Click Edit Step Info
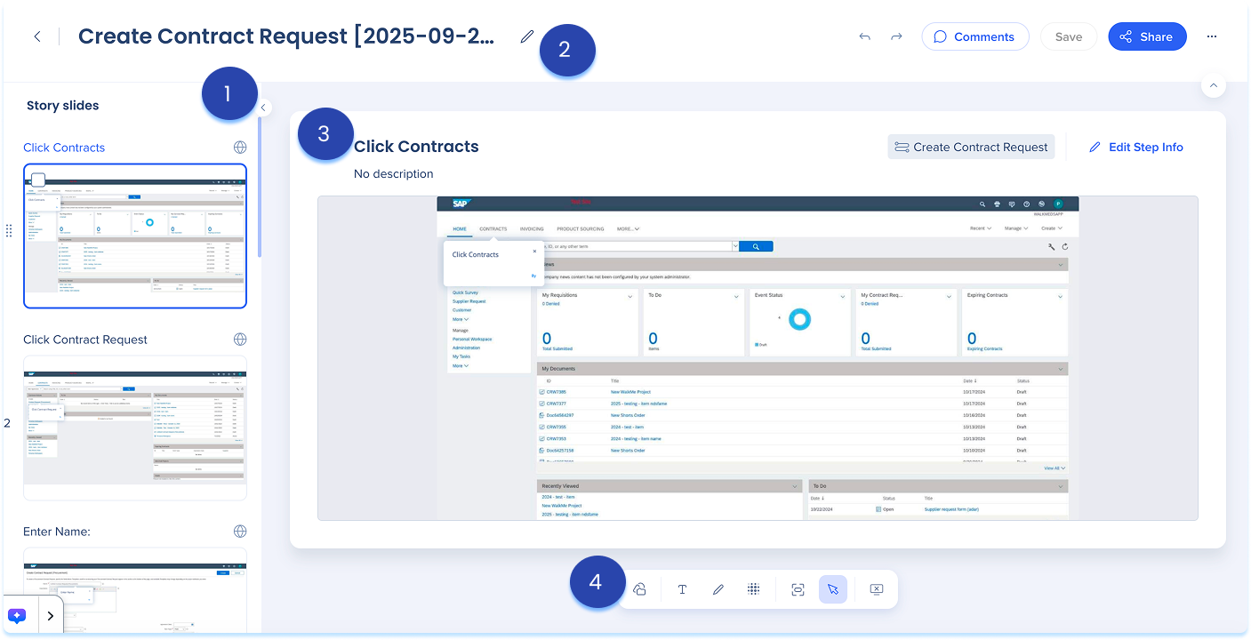 tap(1135, 148)
